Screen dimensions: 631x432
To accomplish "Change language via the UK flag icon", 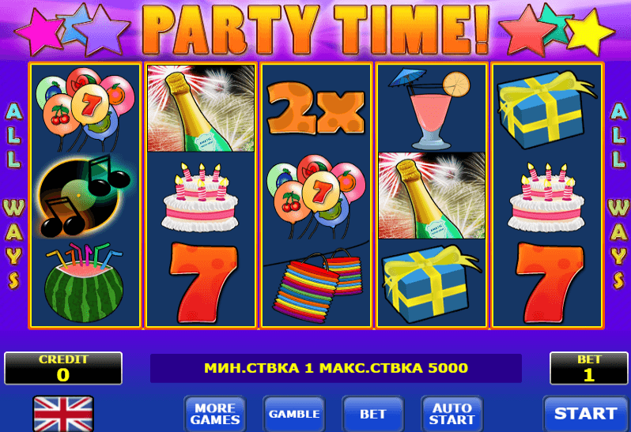I will click(x=63, y=414).
